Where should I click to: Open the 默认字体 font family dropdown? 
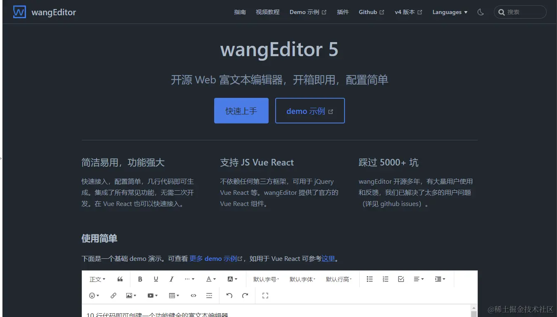point(302,279)
